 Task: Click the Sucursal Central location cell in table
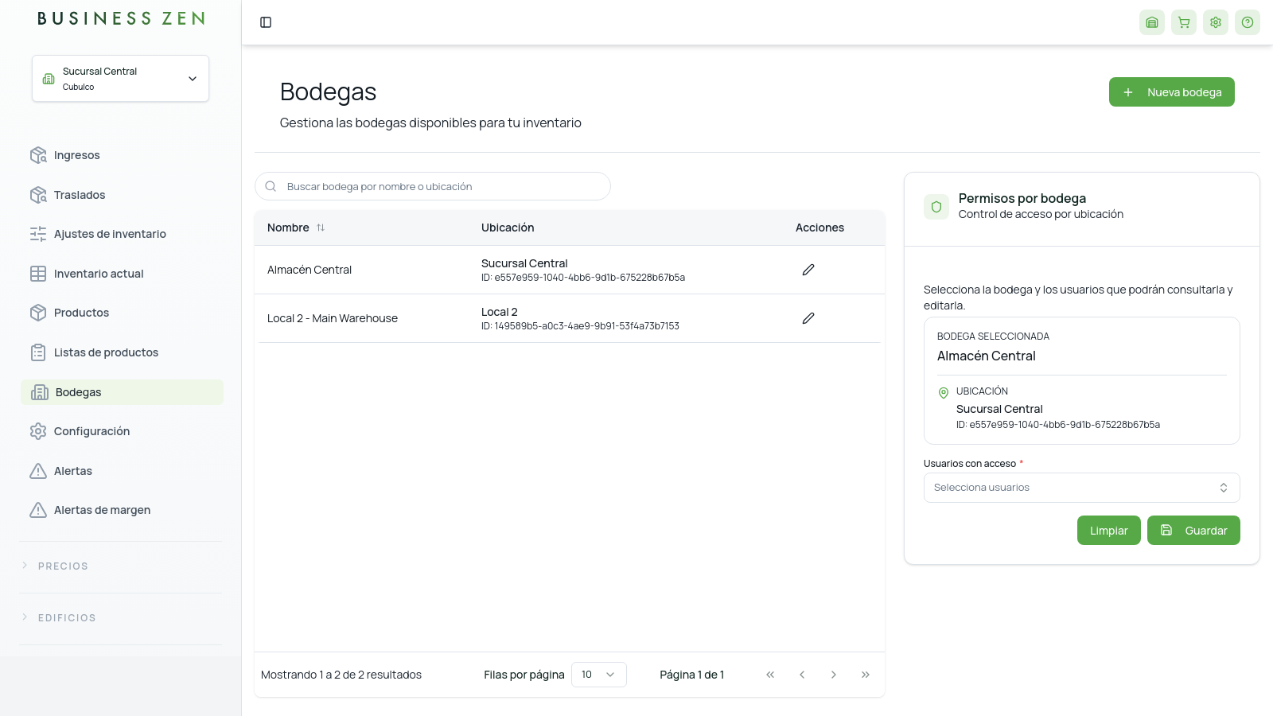coord(583,270)
